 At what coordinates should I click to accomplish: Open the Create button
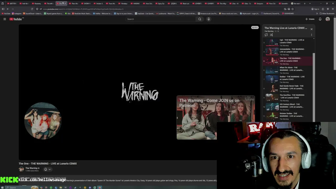pos(310,19)
